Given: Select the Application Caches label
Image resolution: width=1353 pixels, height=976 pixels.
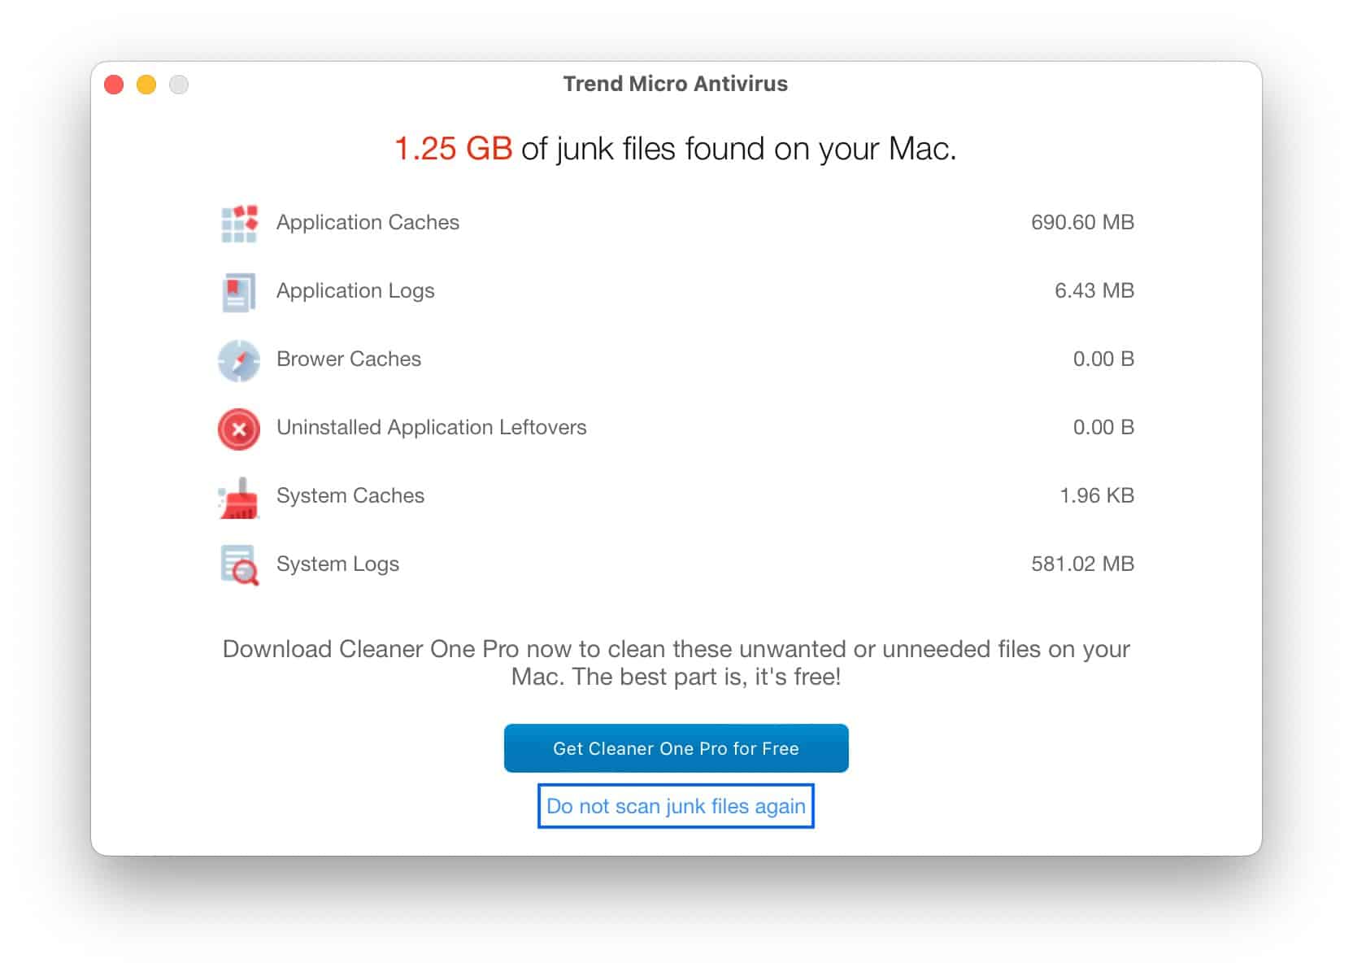Looking at the screenshot, I should [368, 222].
